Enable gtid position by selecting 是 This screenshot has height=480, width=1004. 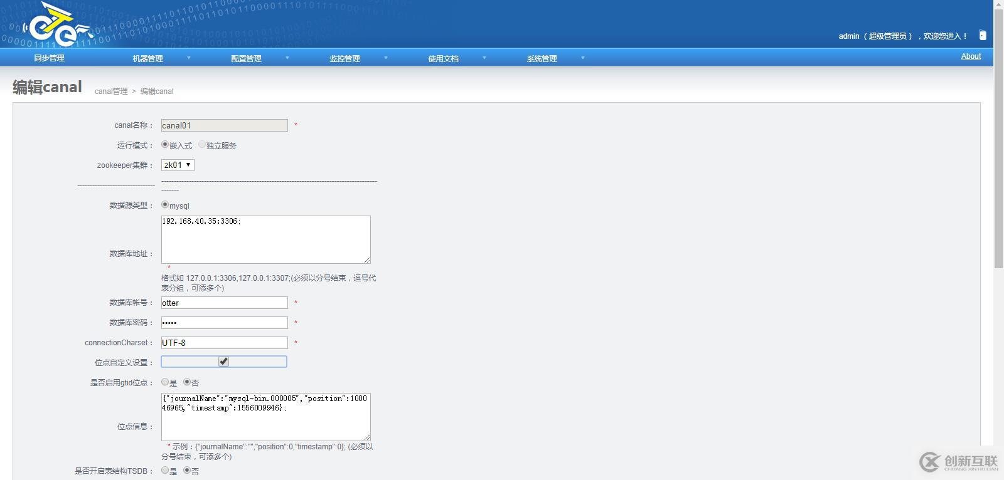click(x=165, y=382)
